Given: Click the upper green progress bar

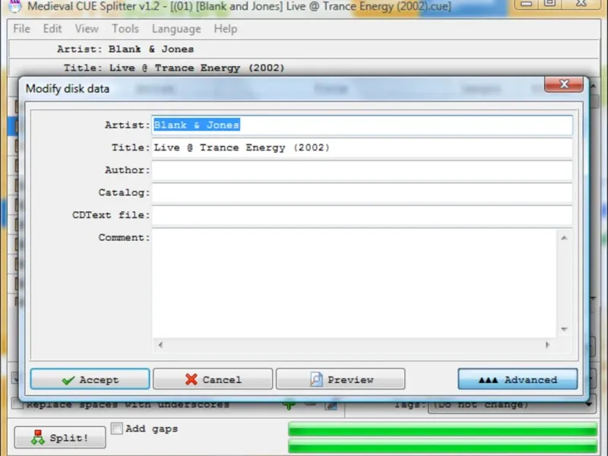Looking at the screenshot, I should tap(442, 429).
